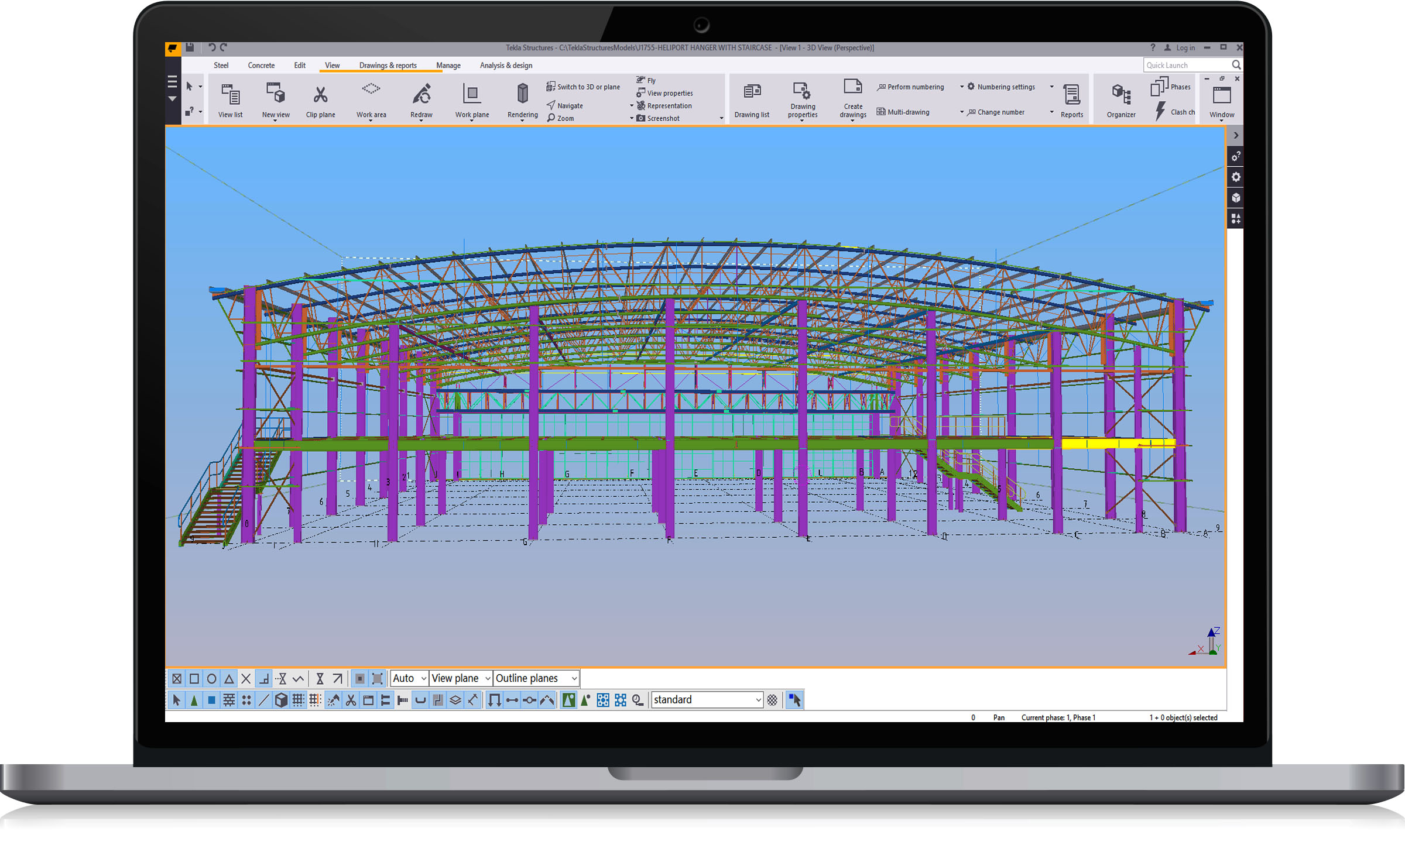The height and width of the screenshot is (845, 1405).
Task: Open the Auto snap depth dropdown
Action: point(423,678)
